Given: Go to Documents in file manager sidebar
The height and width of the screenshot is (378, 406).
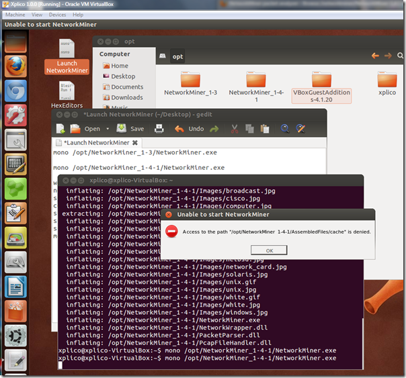Looking at the screenshot, I should [x=123, y=87].
